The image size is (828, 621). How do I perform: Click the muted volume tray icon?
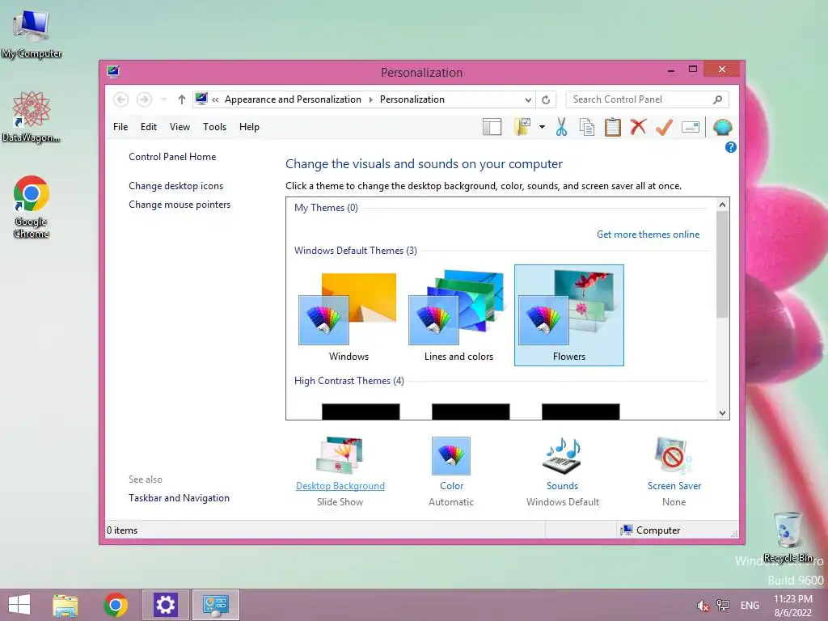(x=703, y=606)
